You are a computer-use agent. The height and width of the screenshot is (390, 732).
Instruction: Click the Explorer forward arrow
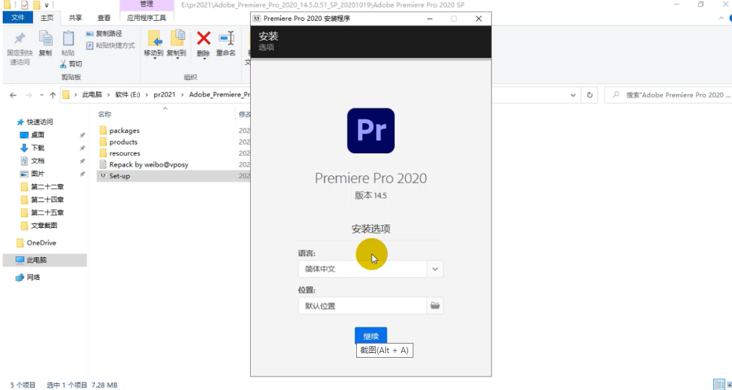pos(29,95)
